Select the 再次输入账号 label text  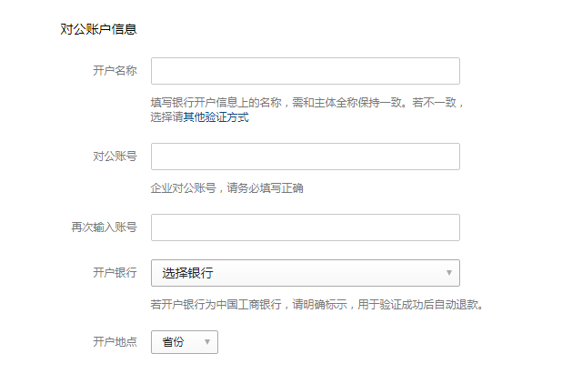coord(104,227)
